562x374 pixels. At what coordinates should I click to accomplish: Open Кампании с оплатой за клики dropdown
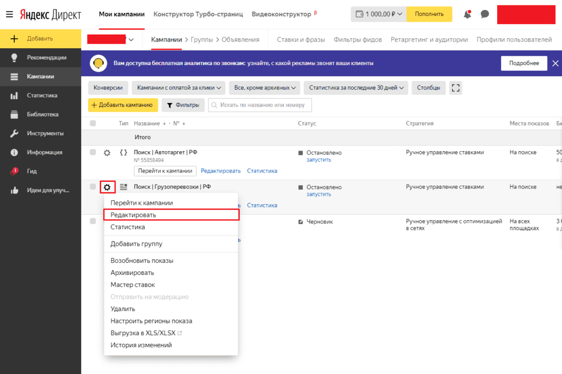[x=179, y=88]
